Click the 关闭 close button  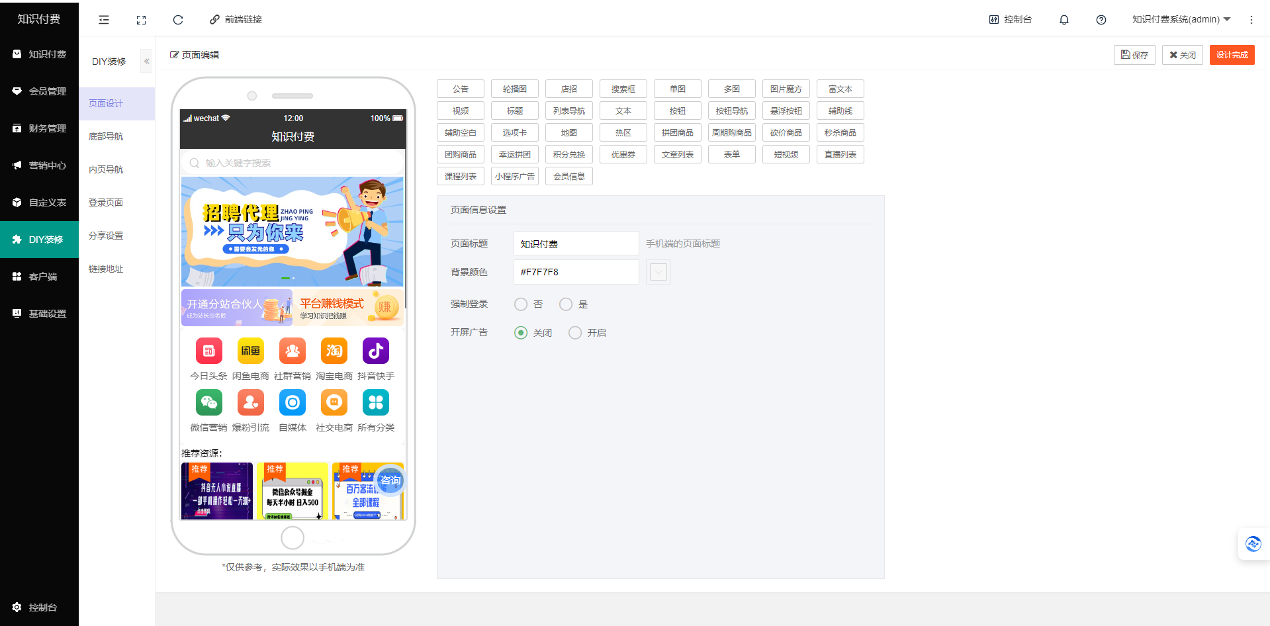(x=1183, y=55)
